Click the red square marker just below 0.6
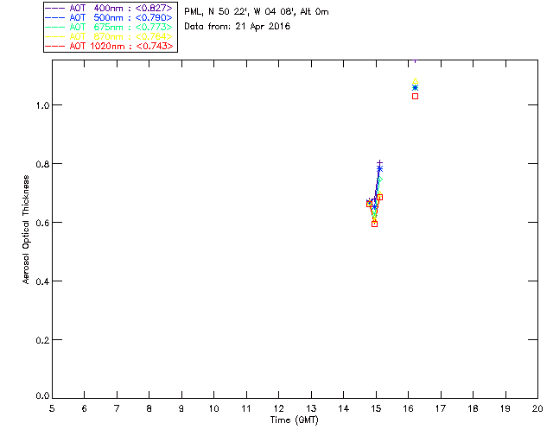 click(x=374, y=224)
